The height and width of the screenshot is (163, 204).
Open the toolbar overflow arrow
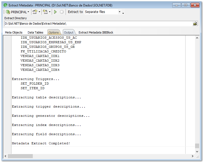coord(123,13)
